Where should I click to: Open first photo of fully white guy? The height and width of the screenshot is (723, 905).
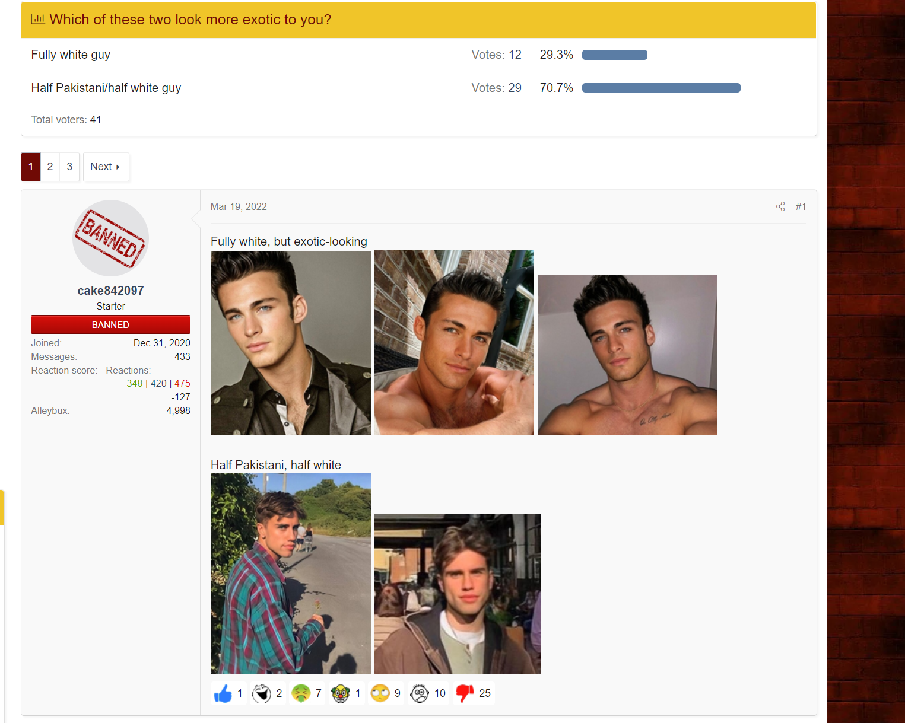(291, 343)
